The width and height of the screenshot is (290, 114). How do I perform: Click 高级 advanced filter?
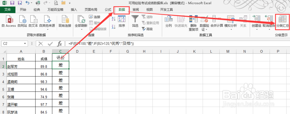click(x=147, y=29)
